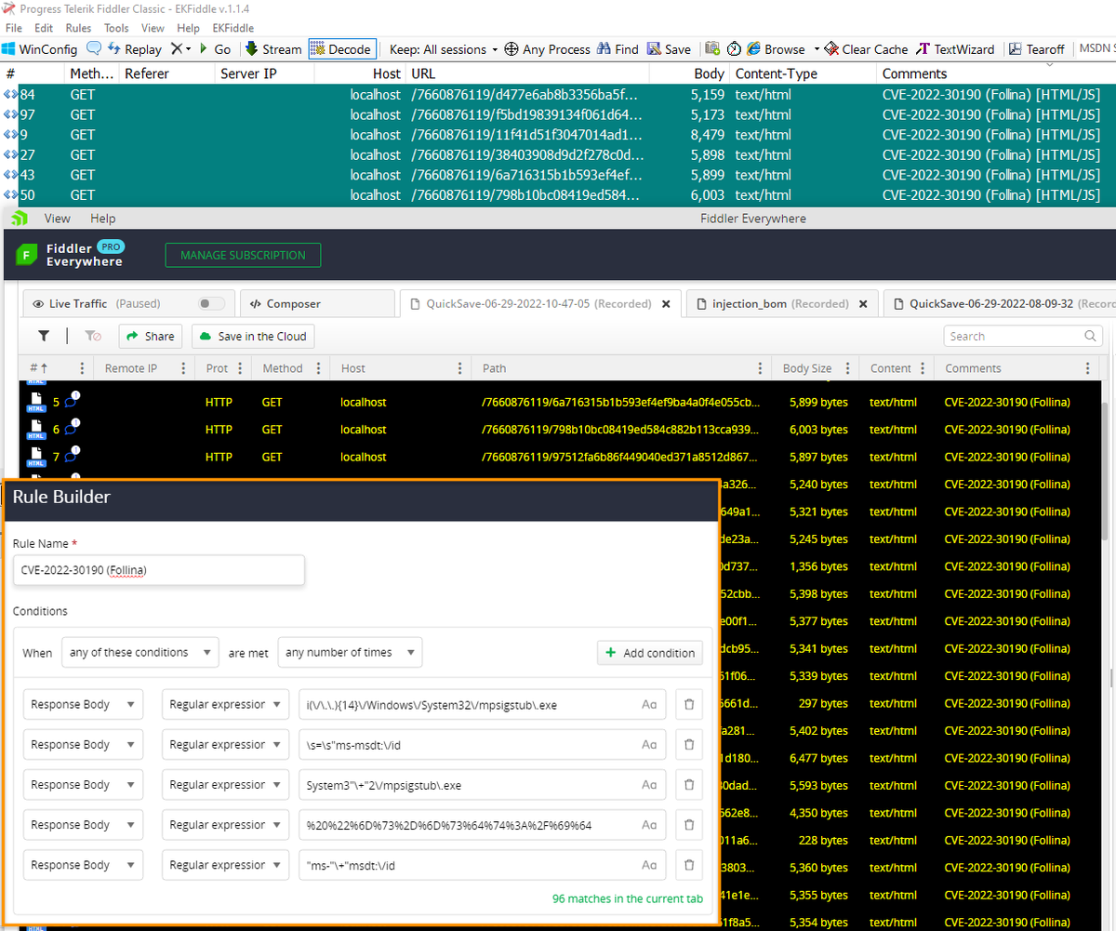Click the HTML file icon of session 6
Viewport: 1116px width, 931px height.
[x=36, y=429]
